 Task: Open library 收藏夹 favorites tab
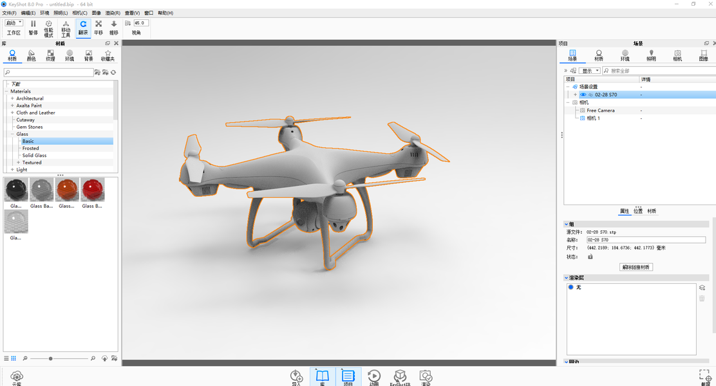pyautogui.click(x=108, y=56)
